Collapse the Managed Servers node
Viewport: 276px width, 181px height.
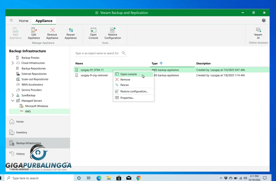(x=13, y=101)
